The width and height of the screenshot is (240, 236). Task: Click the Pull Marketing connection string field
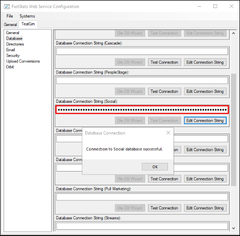click(142, 197)
